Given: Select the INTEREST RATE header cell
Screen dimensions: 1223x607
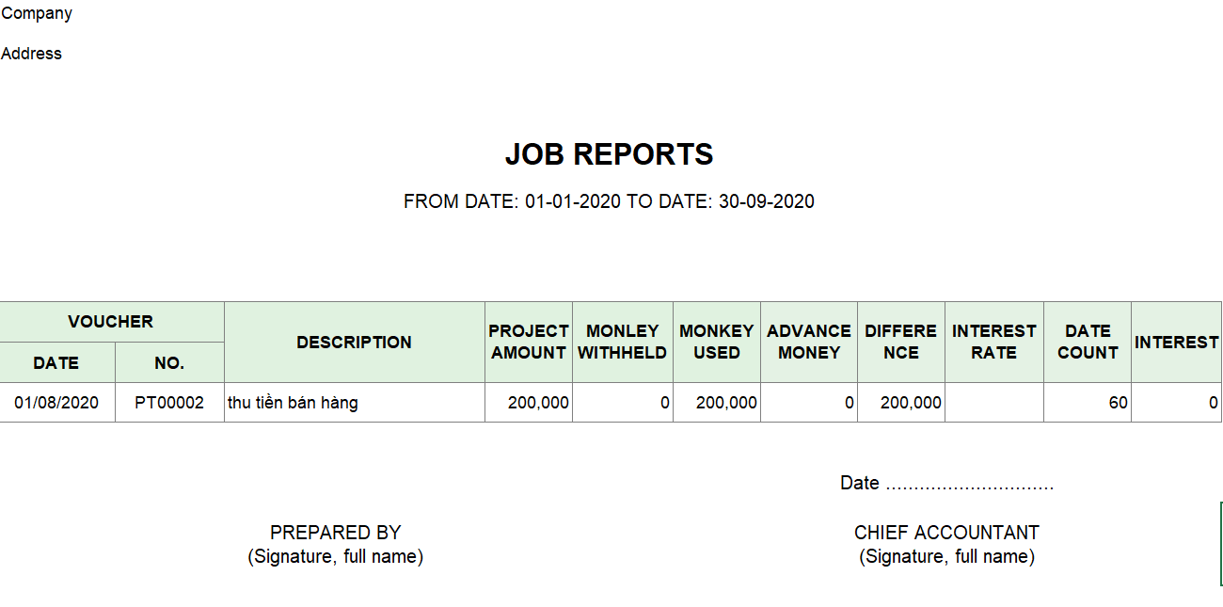Looking at the screenshot, I should pyautogui.click(x=993, y=343).
